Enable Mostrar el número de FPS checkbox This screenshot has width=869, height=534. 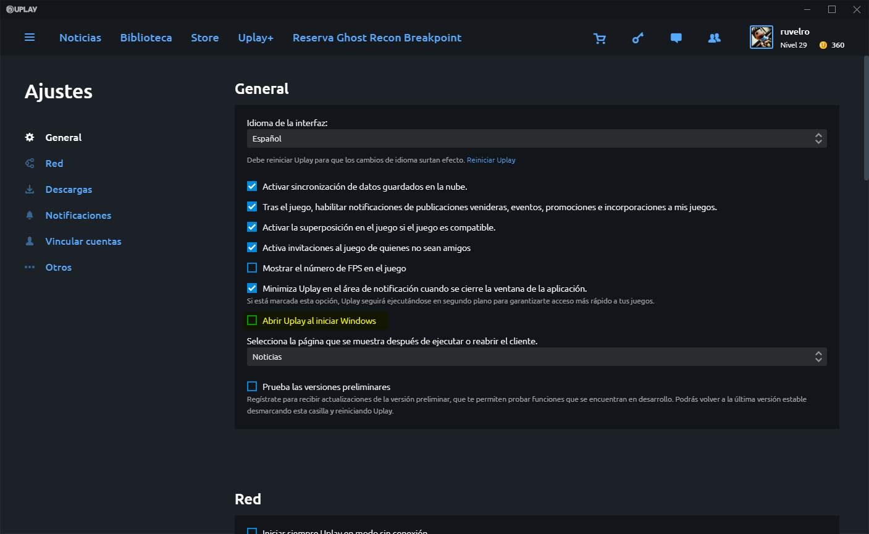[252, 268]
